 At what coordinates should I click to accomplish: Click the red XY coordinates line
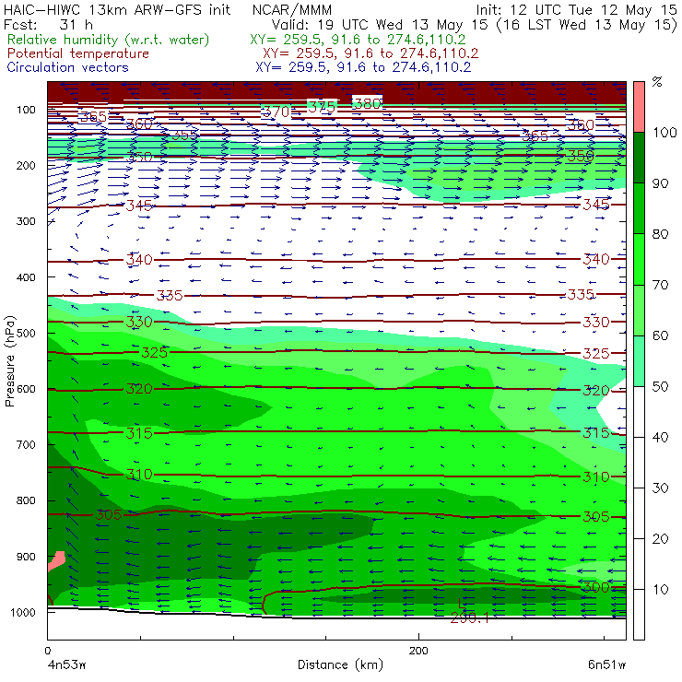(x=370, y=53)
